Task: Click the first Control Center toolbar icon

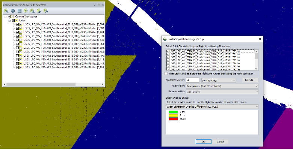Action: click(6, 11)
